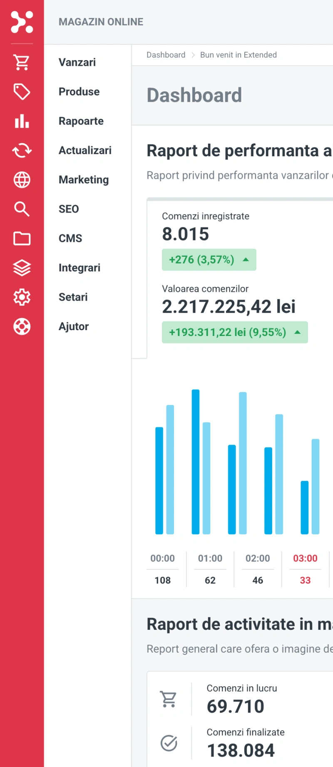Click the cart icon beside Comenzi in lucru
The width and height of the screenshot is (333, 767).
coord(169,699)
